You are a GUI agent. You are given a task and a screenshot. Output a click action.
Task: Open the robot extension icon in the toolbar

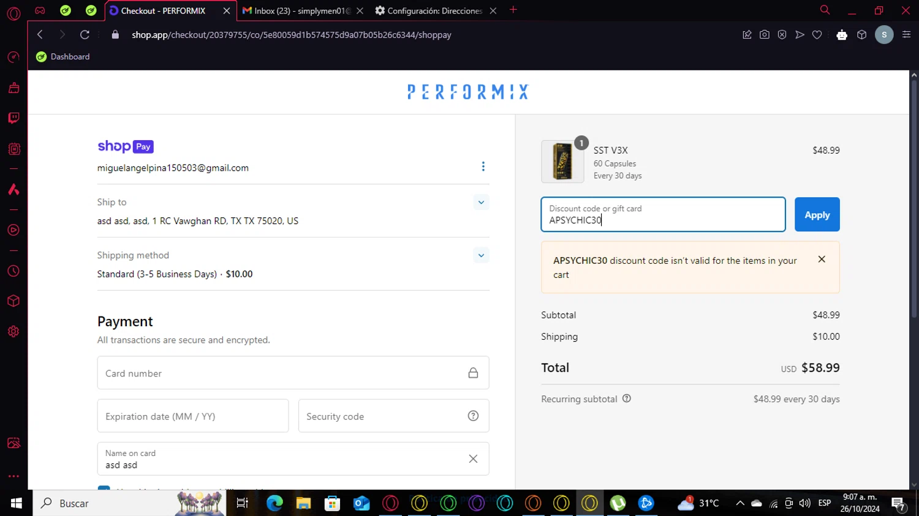click(842, 35)
